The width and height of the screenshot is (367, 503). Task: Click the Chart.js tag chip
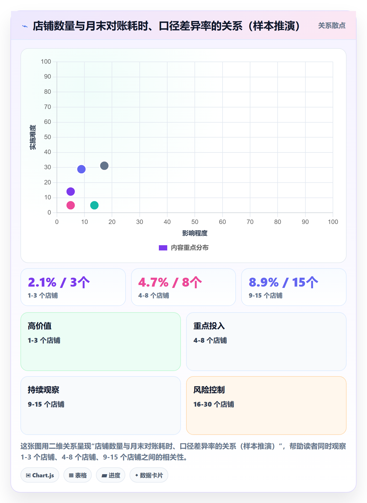(40, 475)
